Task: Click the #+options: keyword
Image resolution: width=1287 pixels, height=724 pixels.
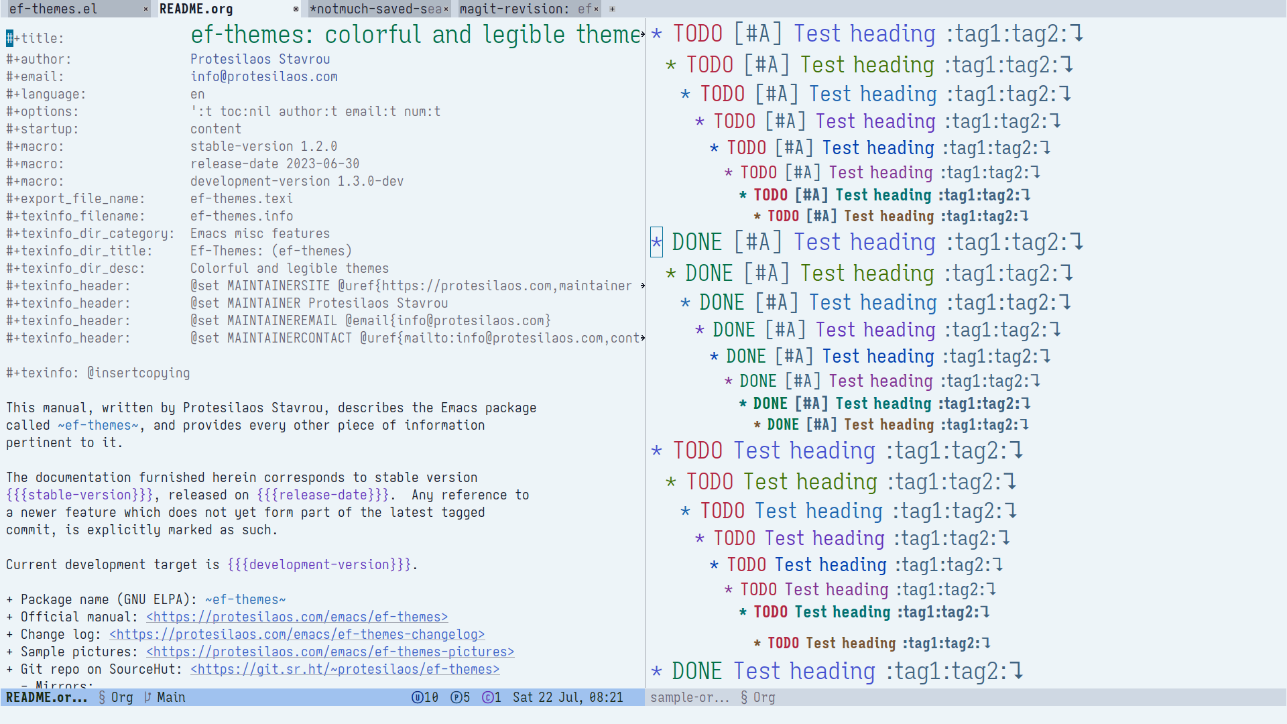Action: 42,111
